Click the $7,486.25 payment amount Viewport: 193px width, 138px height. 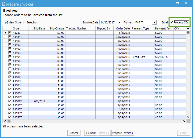click(164, 57)
